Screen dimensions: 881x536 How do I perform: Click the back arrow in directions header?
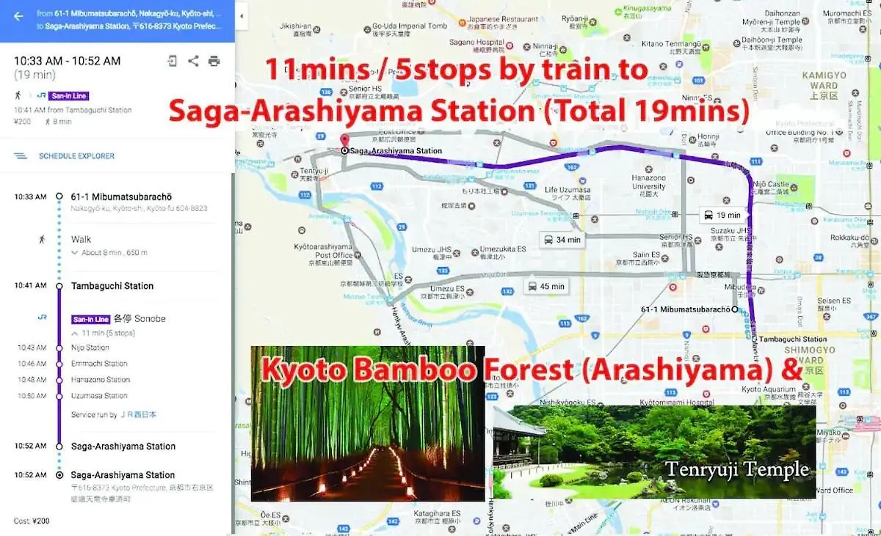tap(18, 15)
